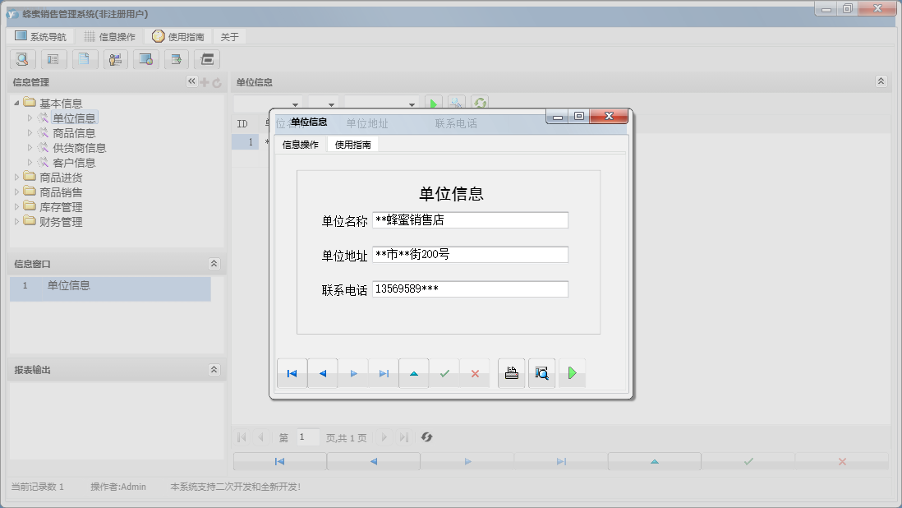Viewport: 902px width, 508px height.
Task: Click the green execute arrow above the data grid
Action: coord(433,103)
